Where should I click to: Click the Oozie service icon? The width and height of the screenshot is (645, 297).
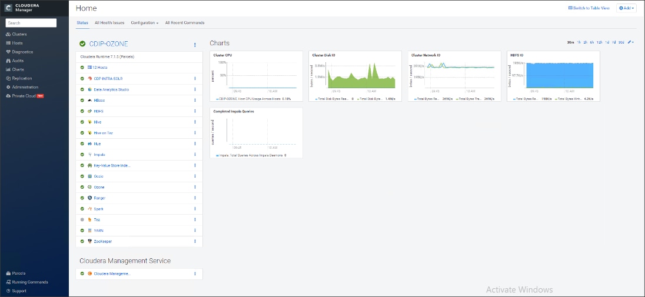89,176
